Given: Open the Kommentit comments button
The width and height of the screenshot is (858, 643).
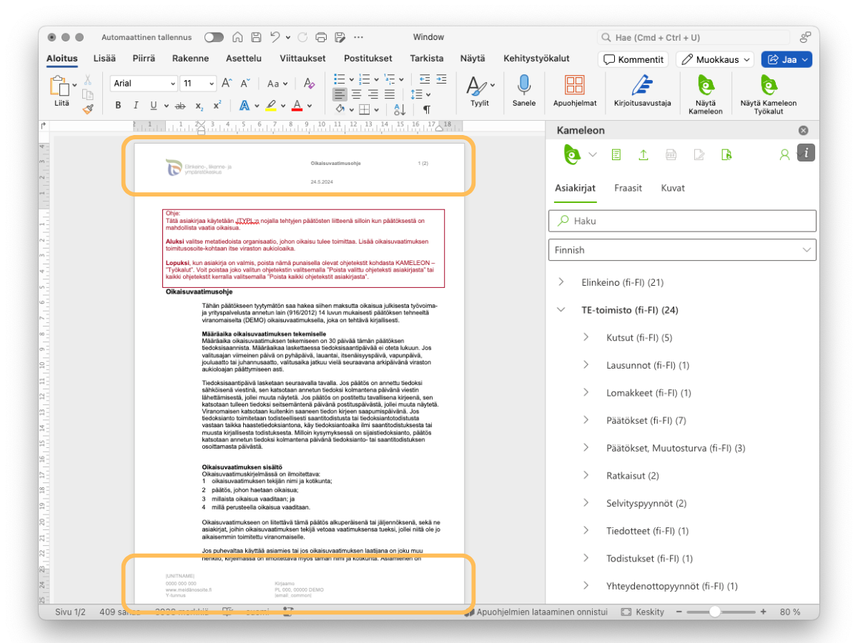Looking at the screenshot, I should pos(633,59).
